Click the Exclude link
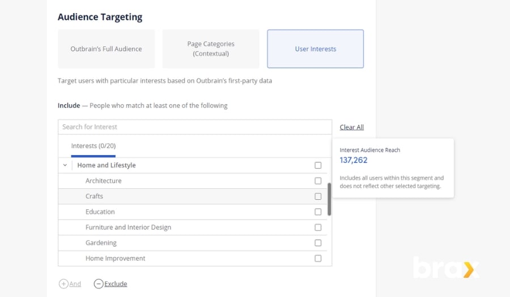 (116, 283)
